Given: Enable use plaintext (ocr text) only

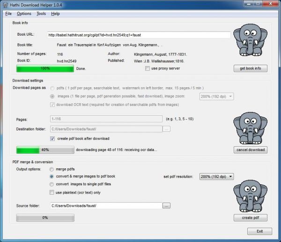Looking at the screenshot, I should point(52,192).
